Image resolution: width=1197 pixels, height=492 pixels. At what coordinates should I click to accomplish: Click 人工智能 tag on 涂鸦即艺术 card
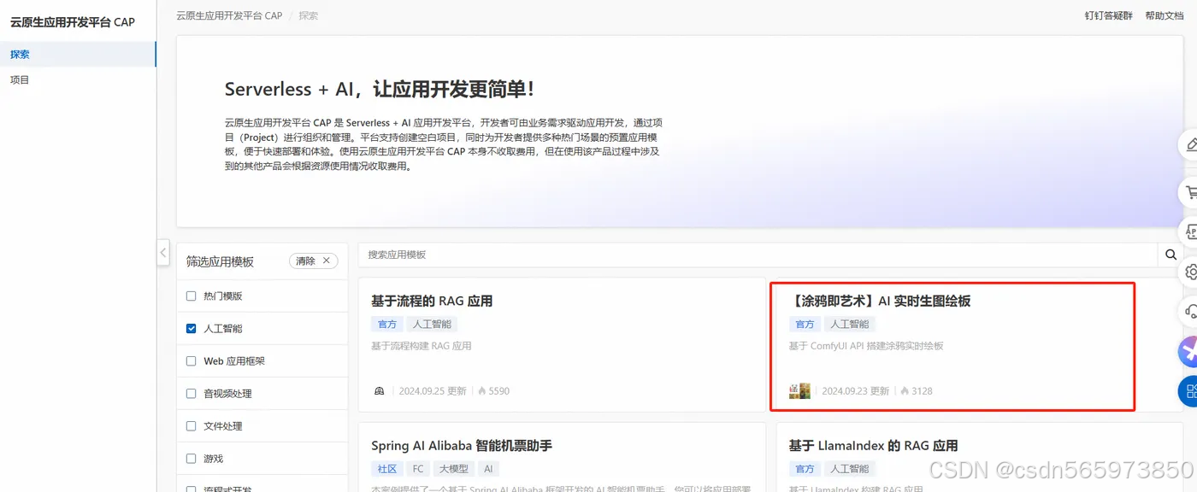pos(850,324)
